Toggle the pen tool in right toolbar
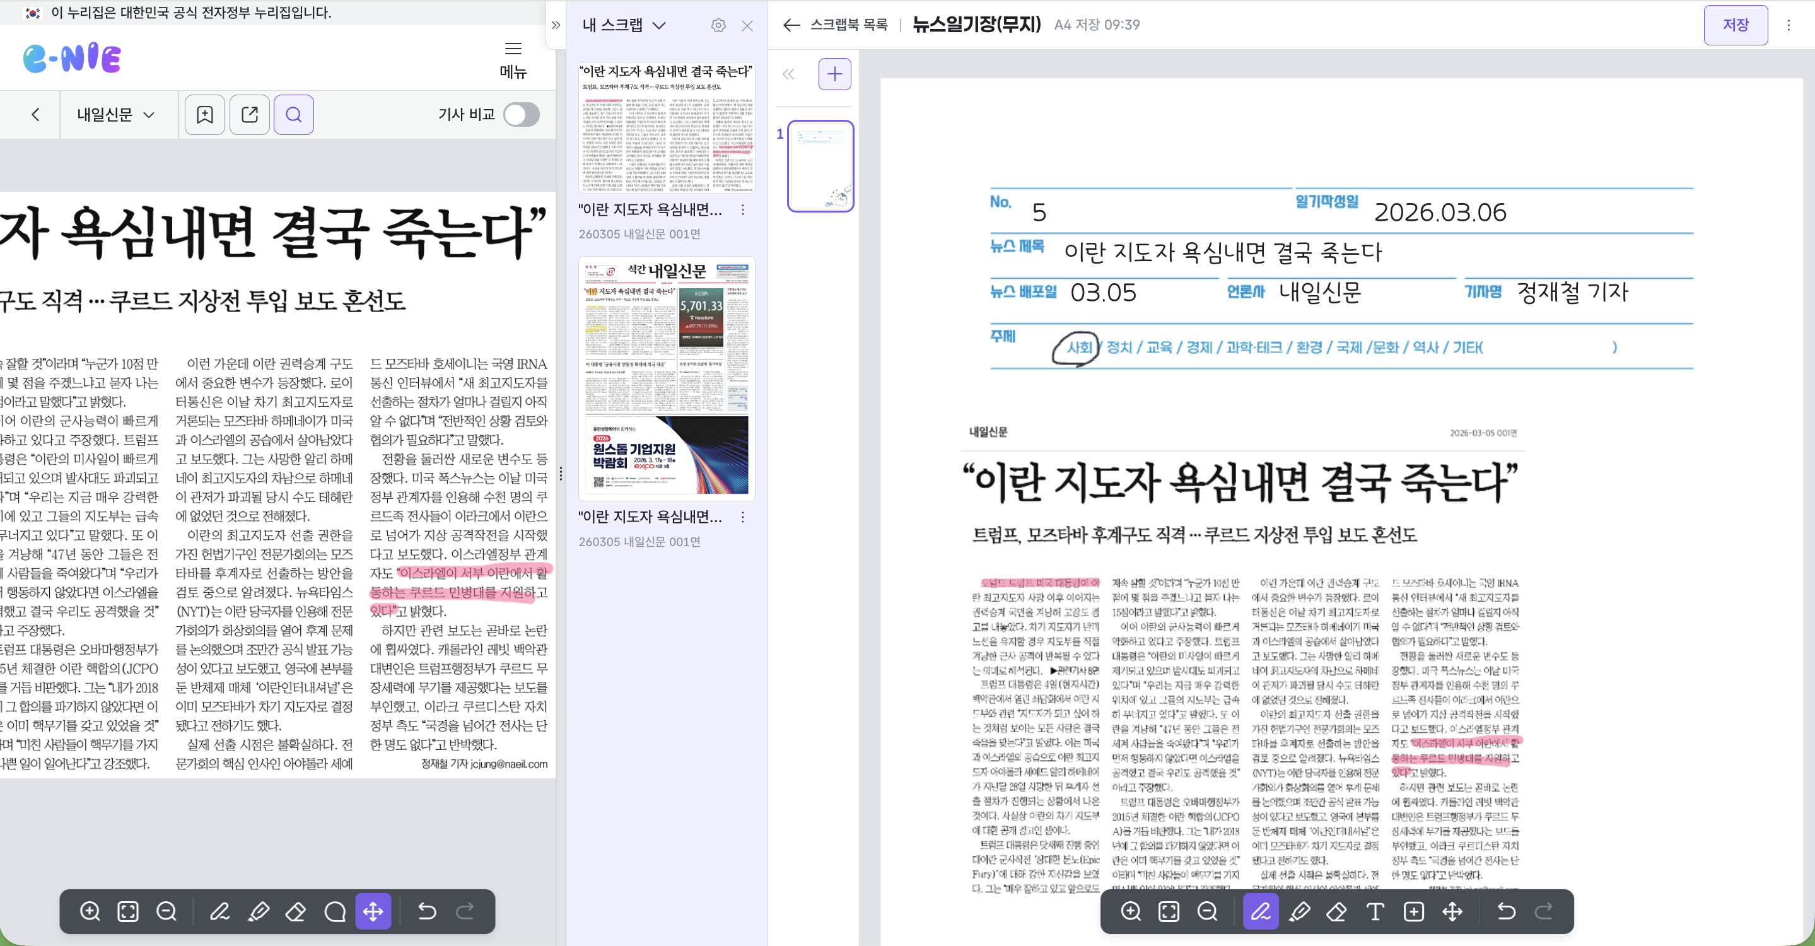 coord(1261,911)
